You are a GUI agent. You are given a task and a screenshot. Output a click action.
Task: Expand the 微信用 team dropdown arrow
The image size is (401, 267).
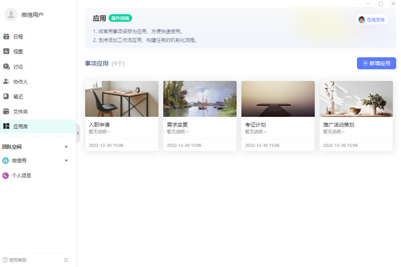click(x=66, y=161)
